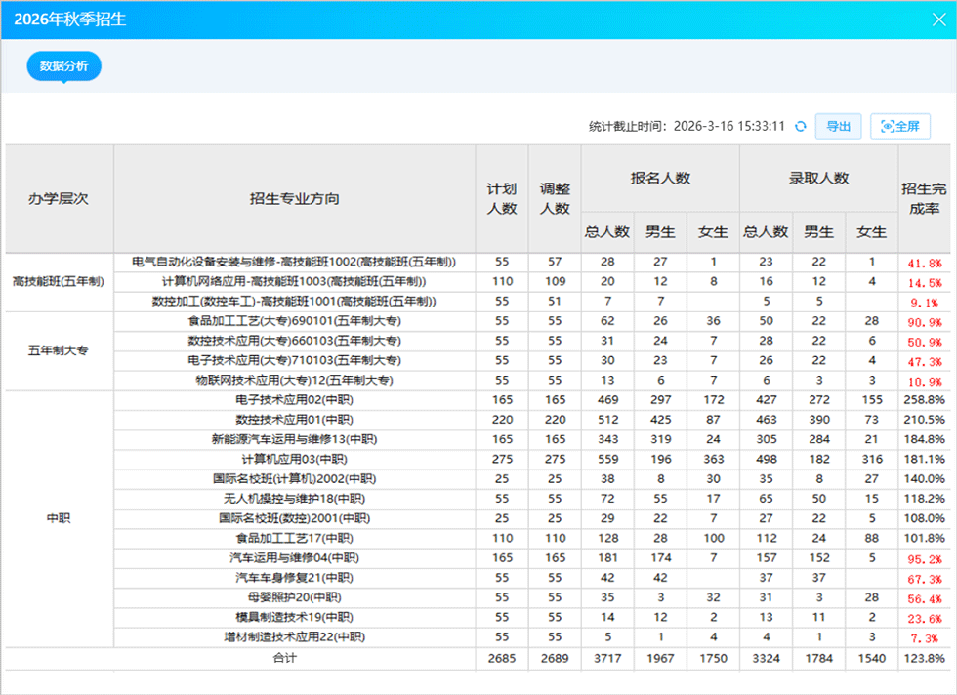This screenshot has height=695, width=957.
Task: Click the 高技能班(五年制) level cell
Action: click(x=60, y=282)
